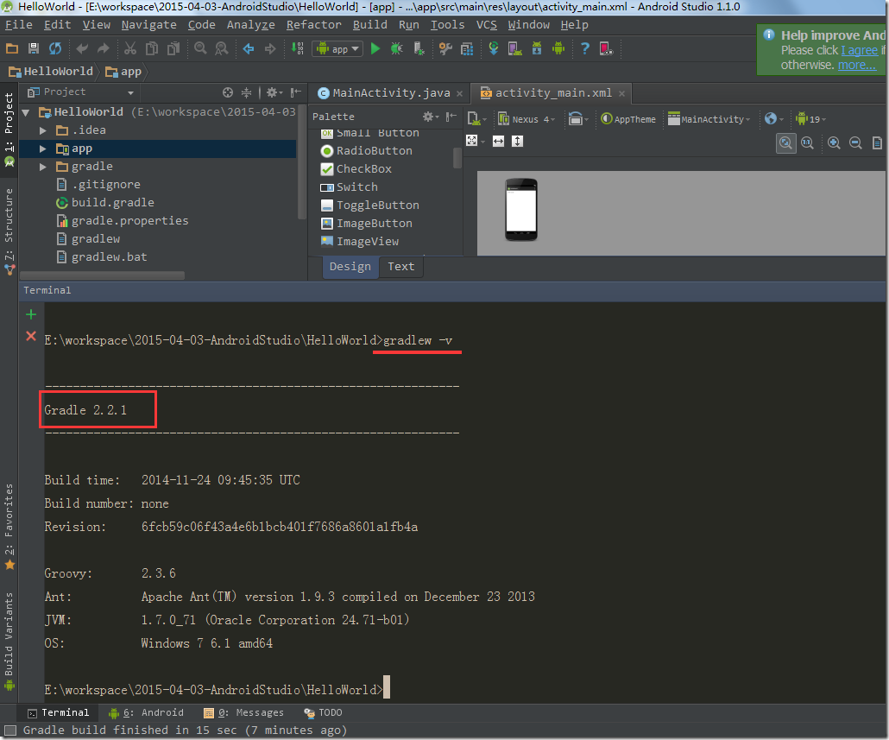Viewport: 889px width, 740px height.
Task: Hide the Palette panel
Action: 451,117
